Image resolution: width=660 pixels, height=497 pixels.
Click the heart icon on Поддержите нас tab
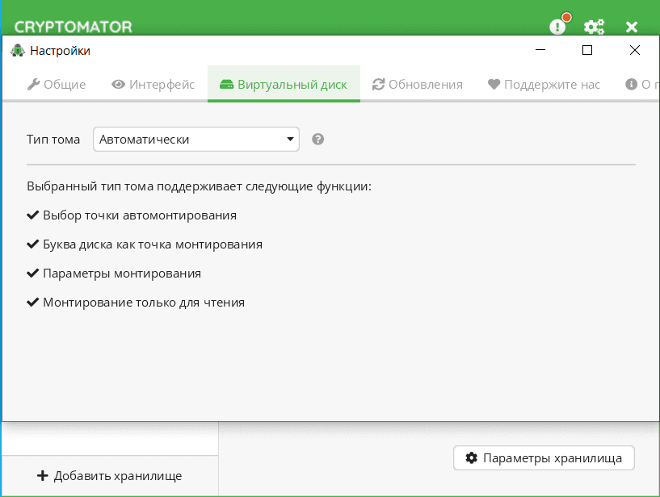click(494, 84)
